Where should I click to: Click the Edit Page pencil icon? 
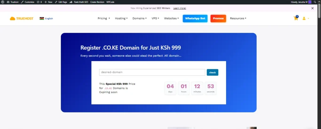[x=56, y=2]
